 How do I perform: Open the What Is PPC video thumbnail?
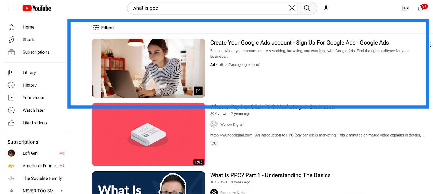[x=148, y=183]
